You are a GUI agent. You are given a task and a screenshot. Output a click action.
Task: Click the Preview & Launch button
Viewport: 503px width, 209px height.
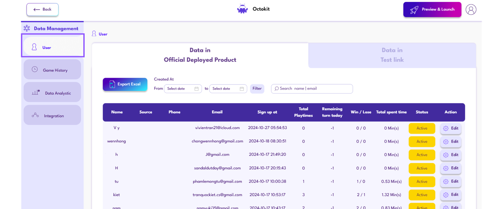432,9
